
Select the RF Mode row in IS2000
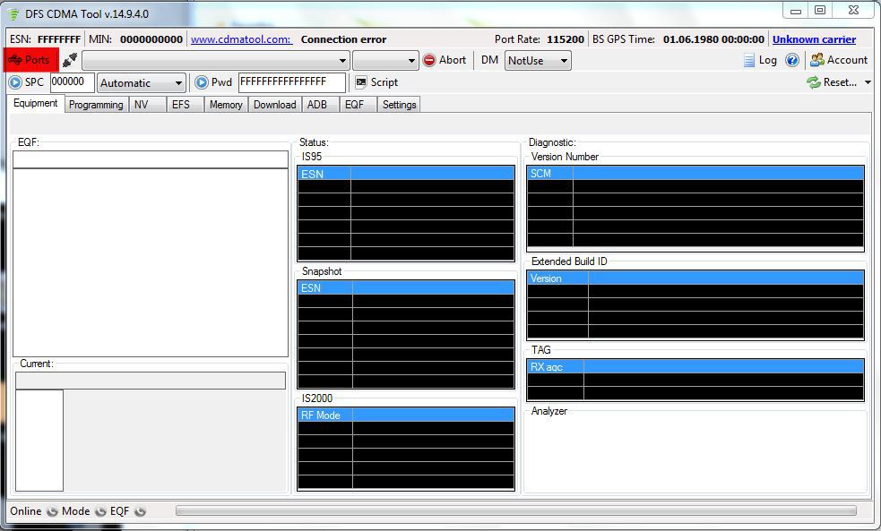(406, 415)
